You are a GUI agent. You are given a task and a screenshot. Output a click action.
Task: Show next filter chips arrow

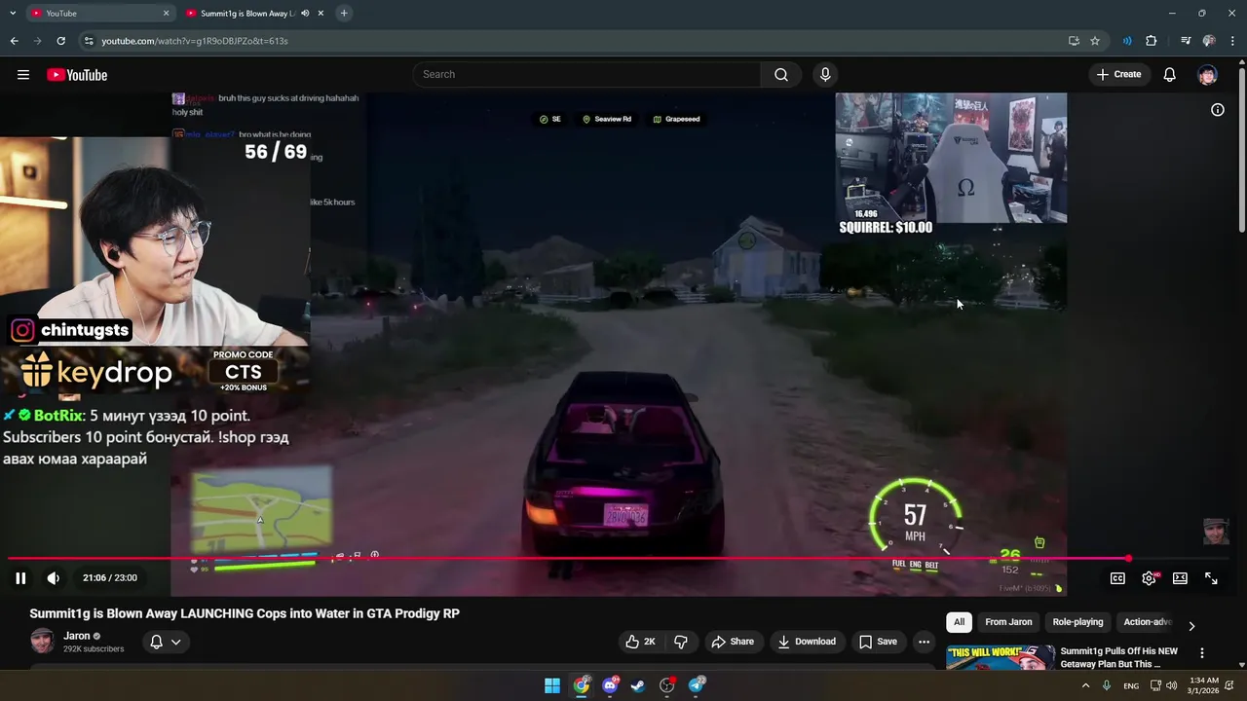click(1190, 626)
